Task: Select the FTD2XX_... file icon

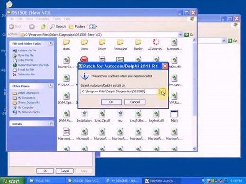Action: pyautogui.click(x=66, y=80)
